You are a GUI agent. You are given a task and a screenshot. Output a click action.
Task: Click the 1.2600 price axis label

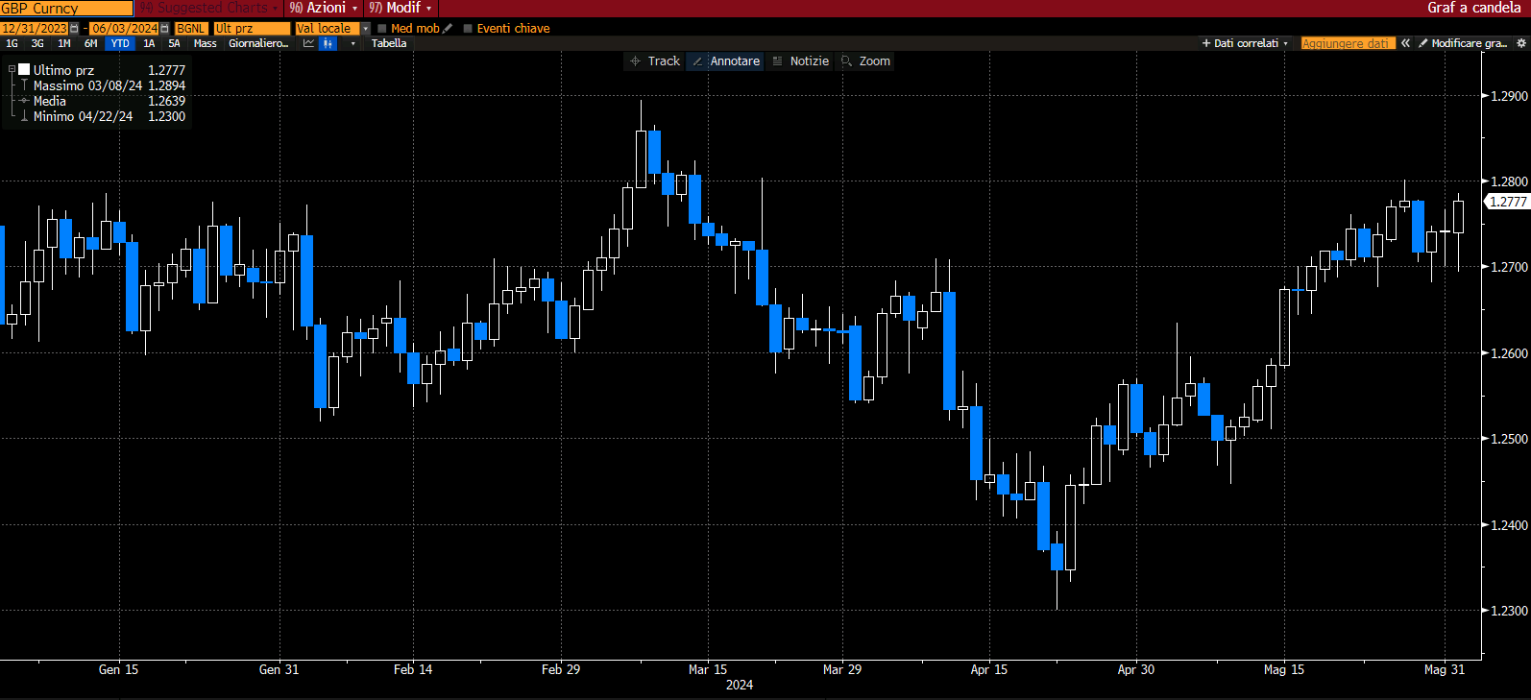pos(1509,353)
